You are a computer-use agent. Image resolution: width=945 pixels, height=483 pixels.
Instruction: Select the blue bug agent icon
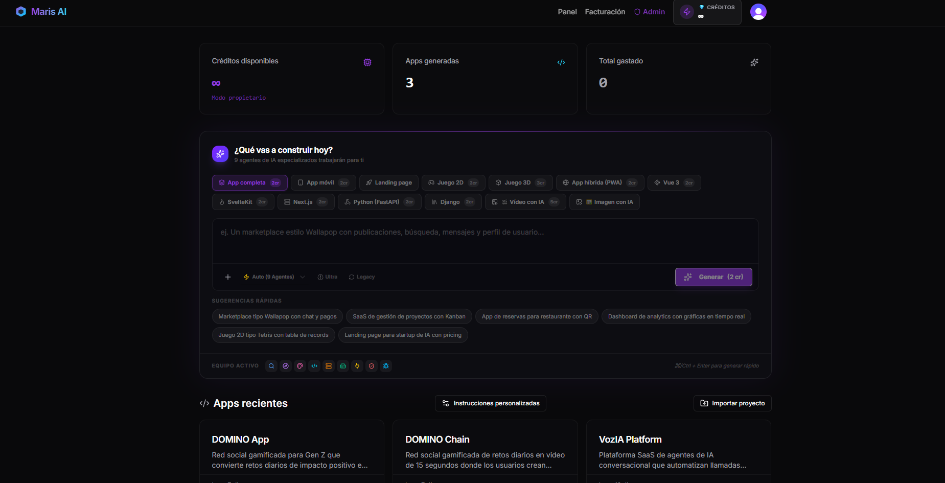click(386, 366)
